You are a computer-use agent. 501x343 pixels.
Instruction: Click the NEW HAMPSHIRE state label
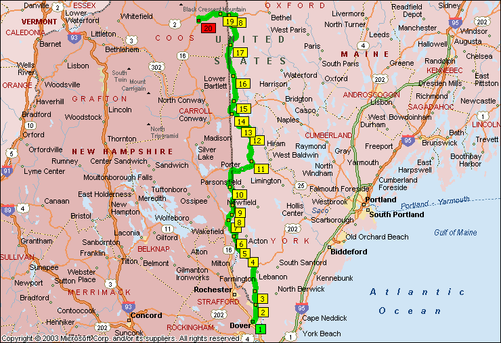(x=123, y=152)
